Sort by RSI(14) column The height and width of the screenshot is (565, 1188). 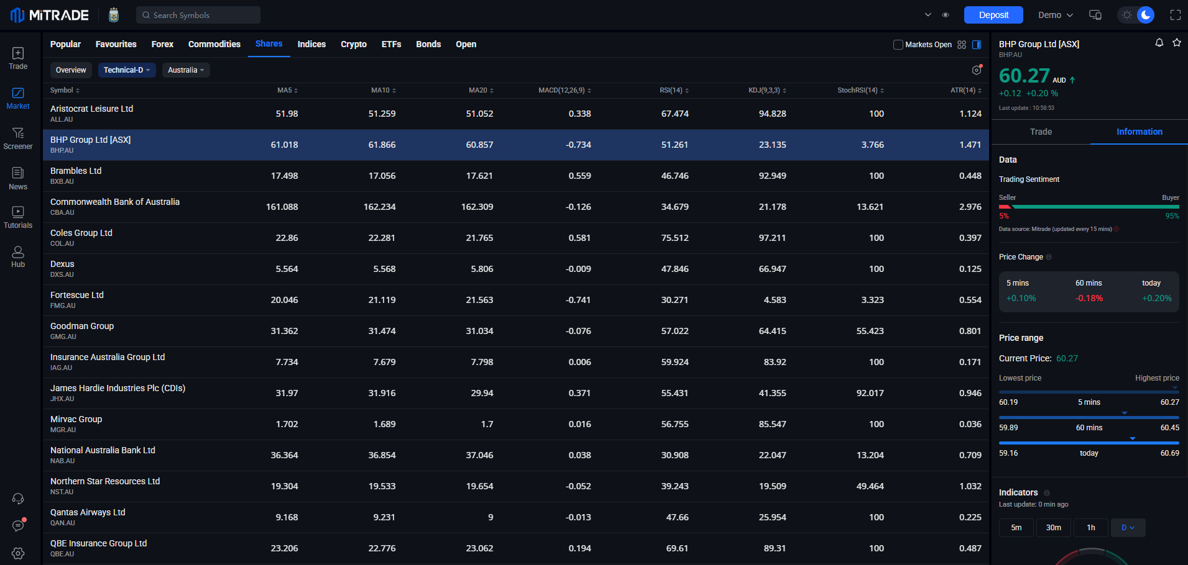(x=674, y=91)
